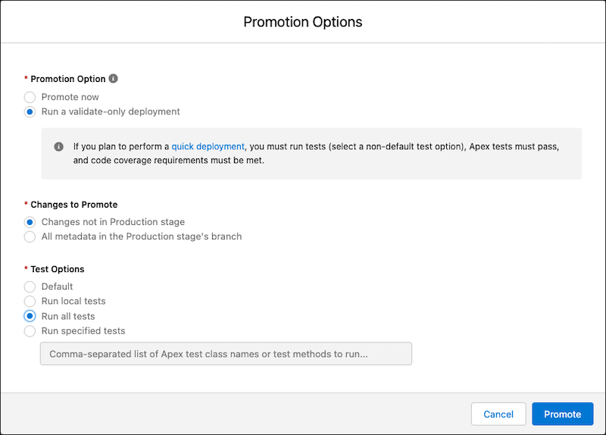Click the Run specified tests label
Screen dimensions: 606x435
[83, 331]
